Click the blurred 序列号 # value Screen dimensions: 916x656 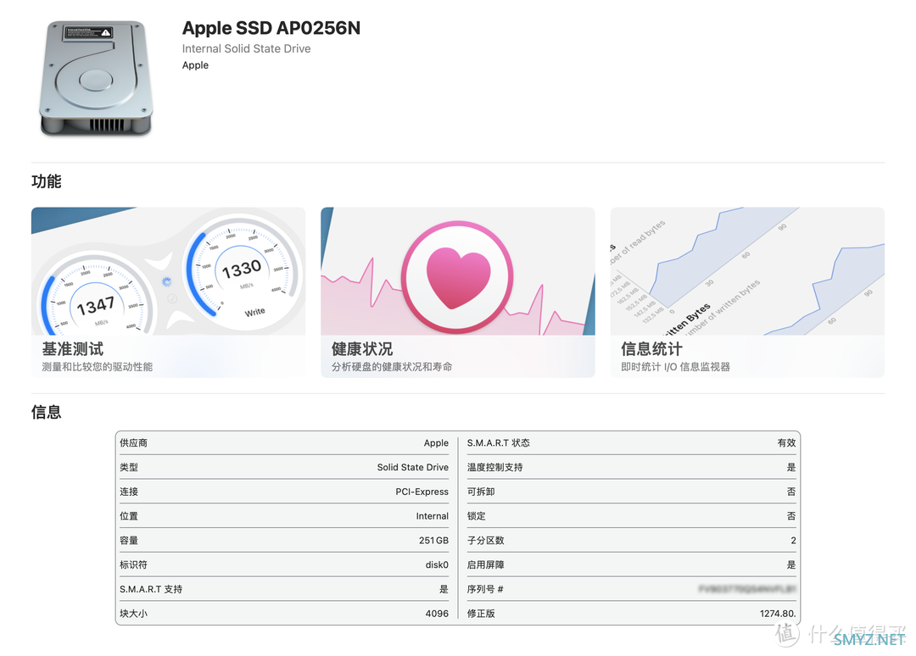tap(747, 589)
